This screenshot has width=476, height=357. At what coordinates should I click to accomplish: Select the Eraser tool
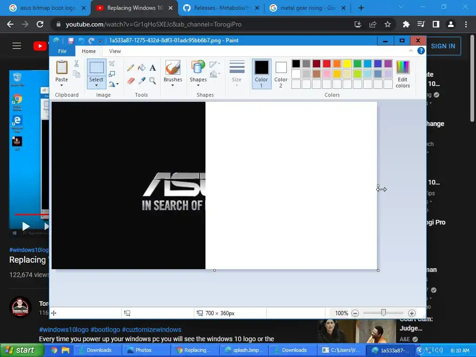(131, 81)
